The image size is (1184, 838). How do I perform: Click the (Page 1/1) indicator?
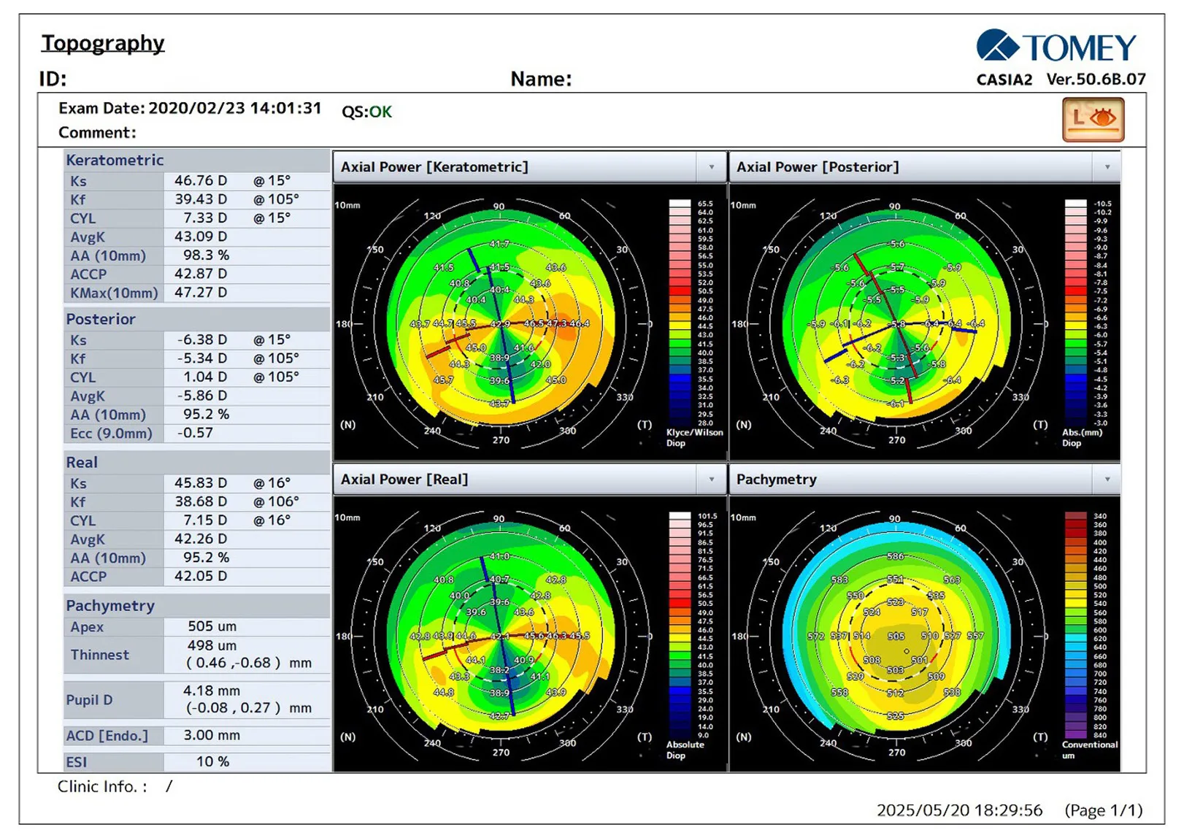tap(1104, 810)
